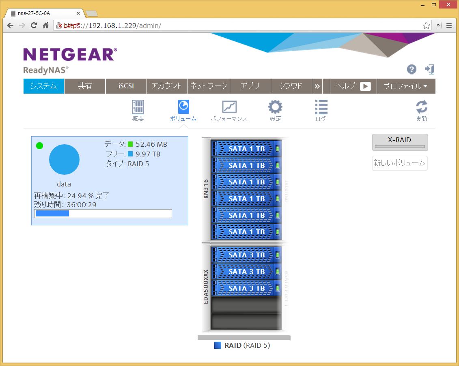
Task: Open the パフォーマンス performance chart icon
Action: tap(229, 107)
